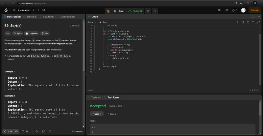Click the Premium button
The height and width of the screenshot is (136, 263).
click(255, 10)
